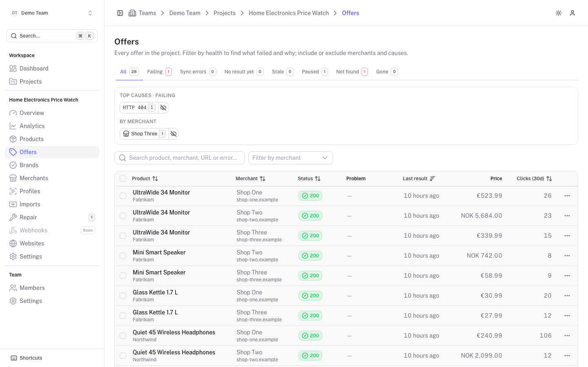This screenshot has width=588, height=367.
Task: Switch to the Sync errors tab
Action: coord(198,72)
